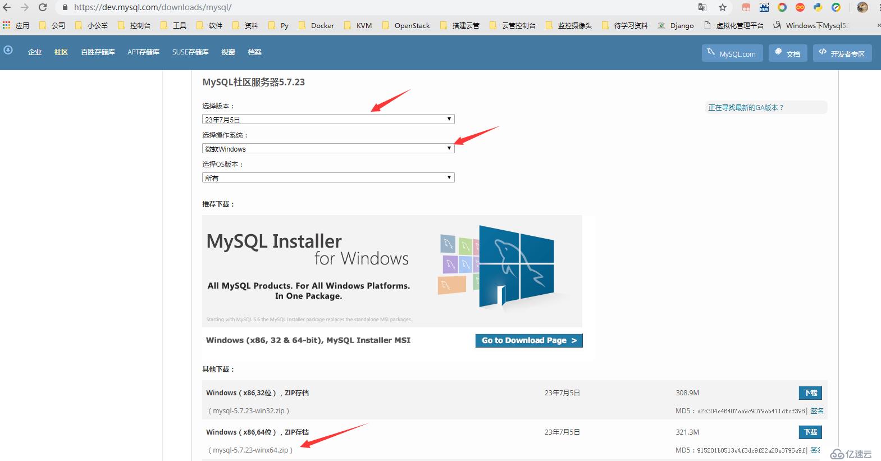
Task: Click the translate page icon in address bar
Action: (702, 7)
